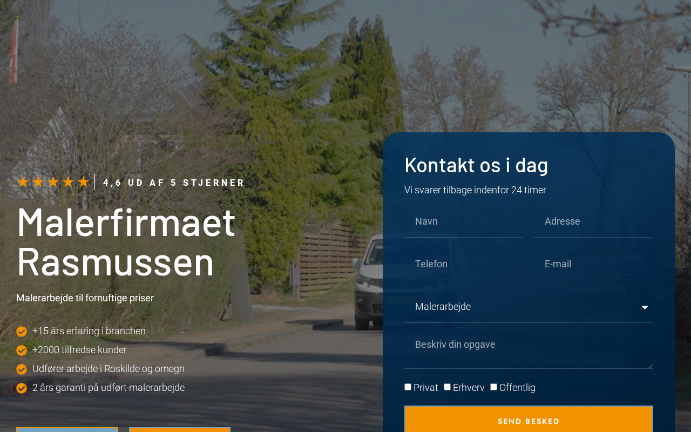Tick the Offentlig checkbox
This screenshot has height=432, width=691.
[x=494, y=387]
